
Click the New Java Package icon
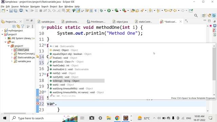point(133,11)
